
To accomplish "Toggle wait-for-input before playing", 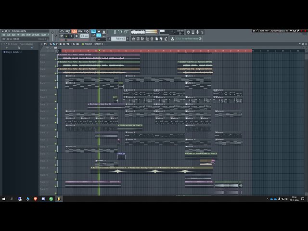I will point(68,31).
